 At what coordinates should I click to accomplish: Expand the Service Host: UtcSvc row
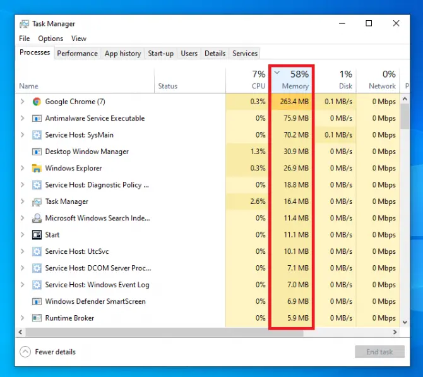pyautogui.click(x=22, y=251)
